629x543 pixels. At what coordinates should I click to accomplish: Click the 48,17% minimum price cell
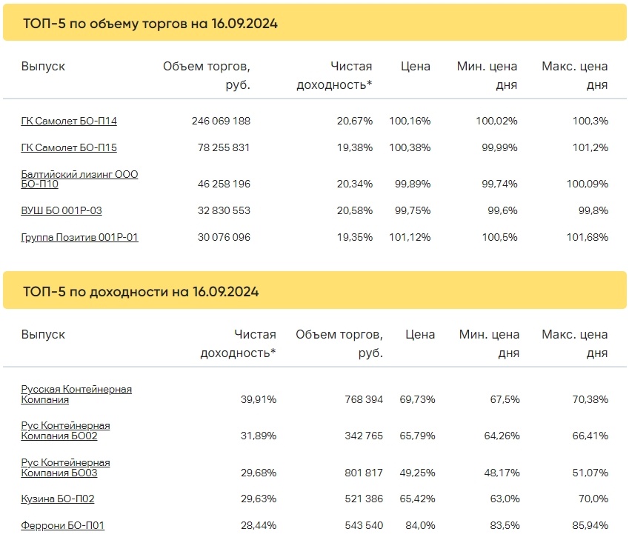click(x=502, y=473)
